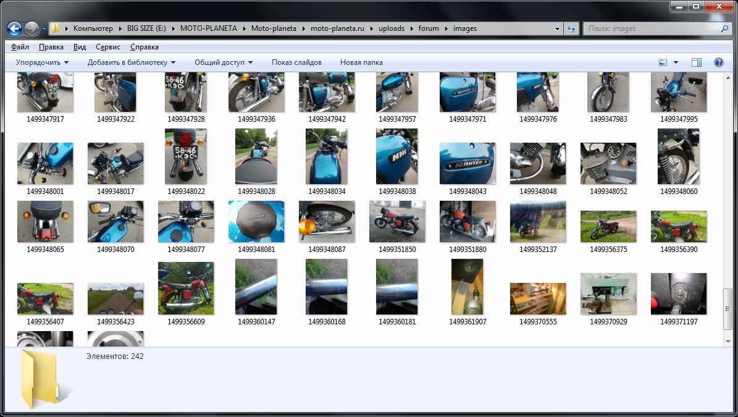Click the Показ слайдов button
Viewport: 738px width, 417px height.
point(296,62)
